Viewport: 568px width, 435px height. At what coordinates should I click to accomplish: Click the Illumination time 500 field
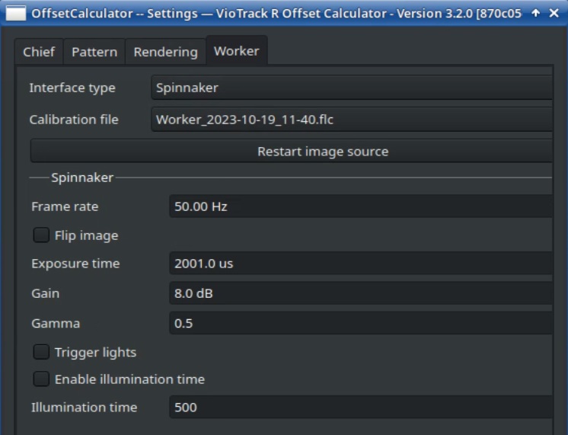coord(359,407)
